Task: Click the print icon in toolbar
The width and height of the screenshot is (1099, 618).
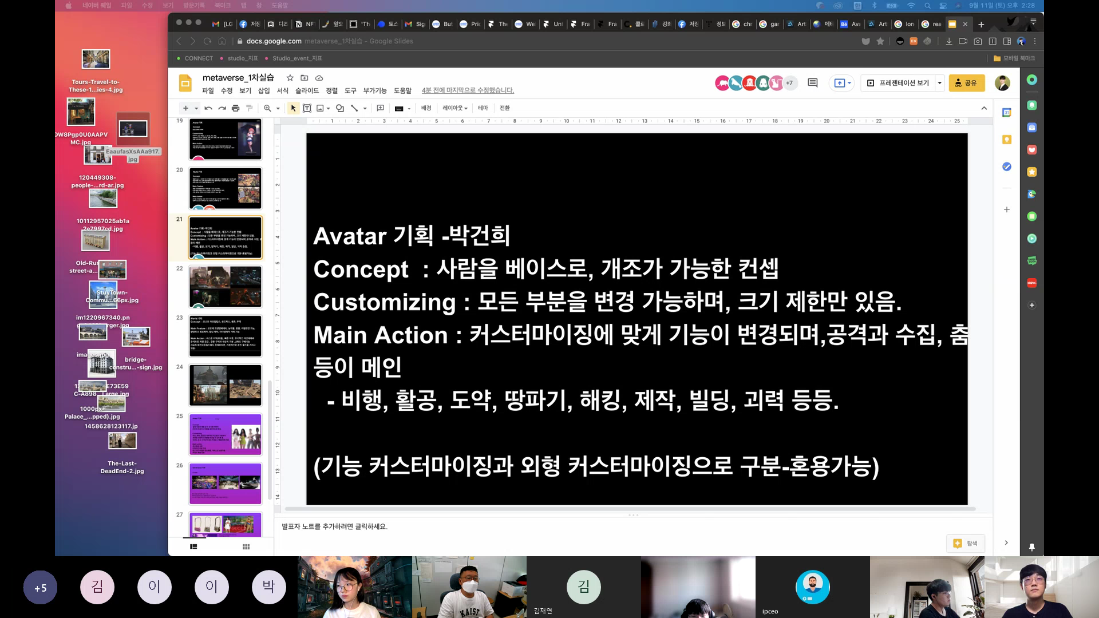Action: tap(235, 108)
